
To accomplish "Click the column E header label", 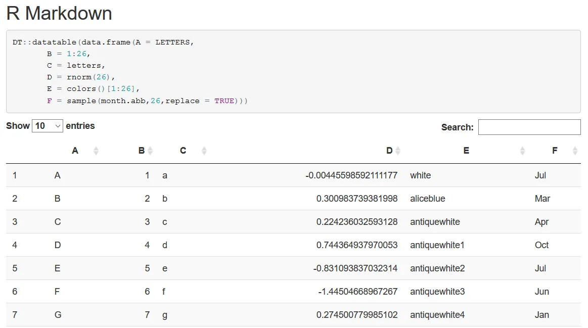I will pos(466,151).
